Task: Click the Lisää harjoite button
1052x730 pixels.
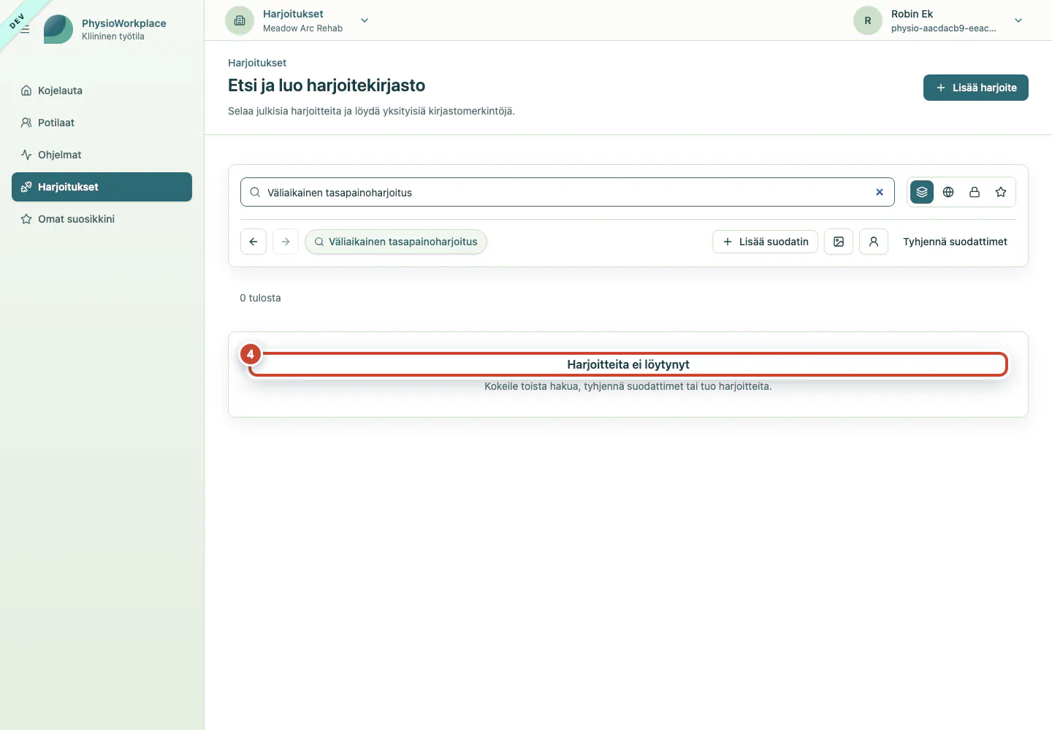Action: coord(976,88)
